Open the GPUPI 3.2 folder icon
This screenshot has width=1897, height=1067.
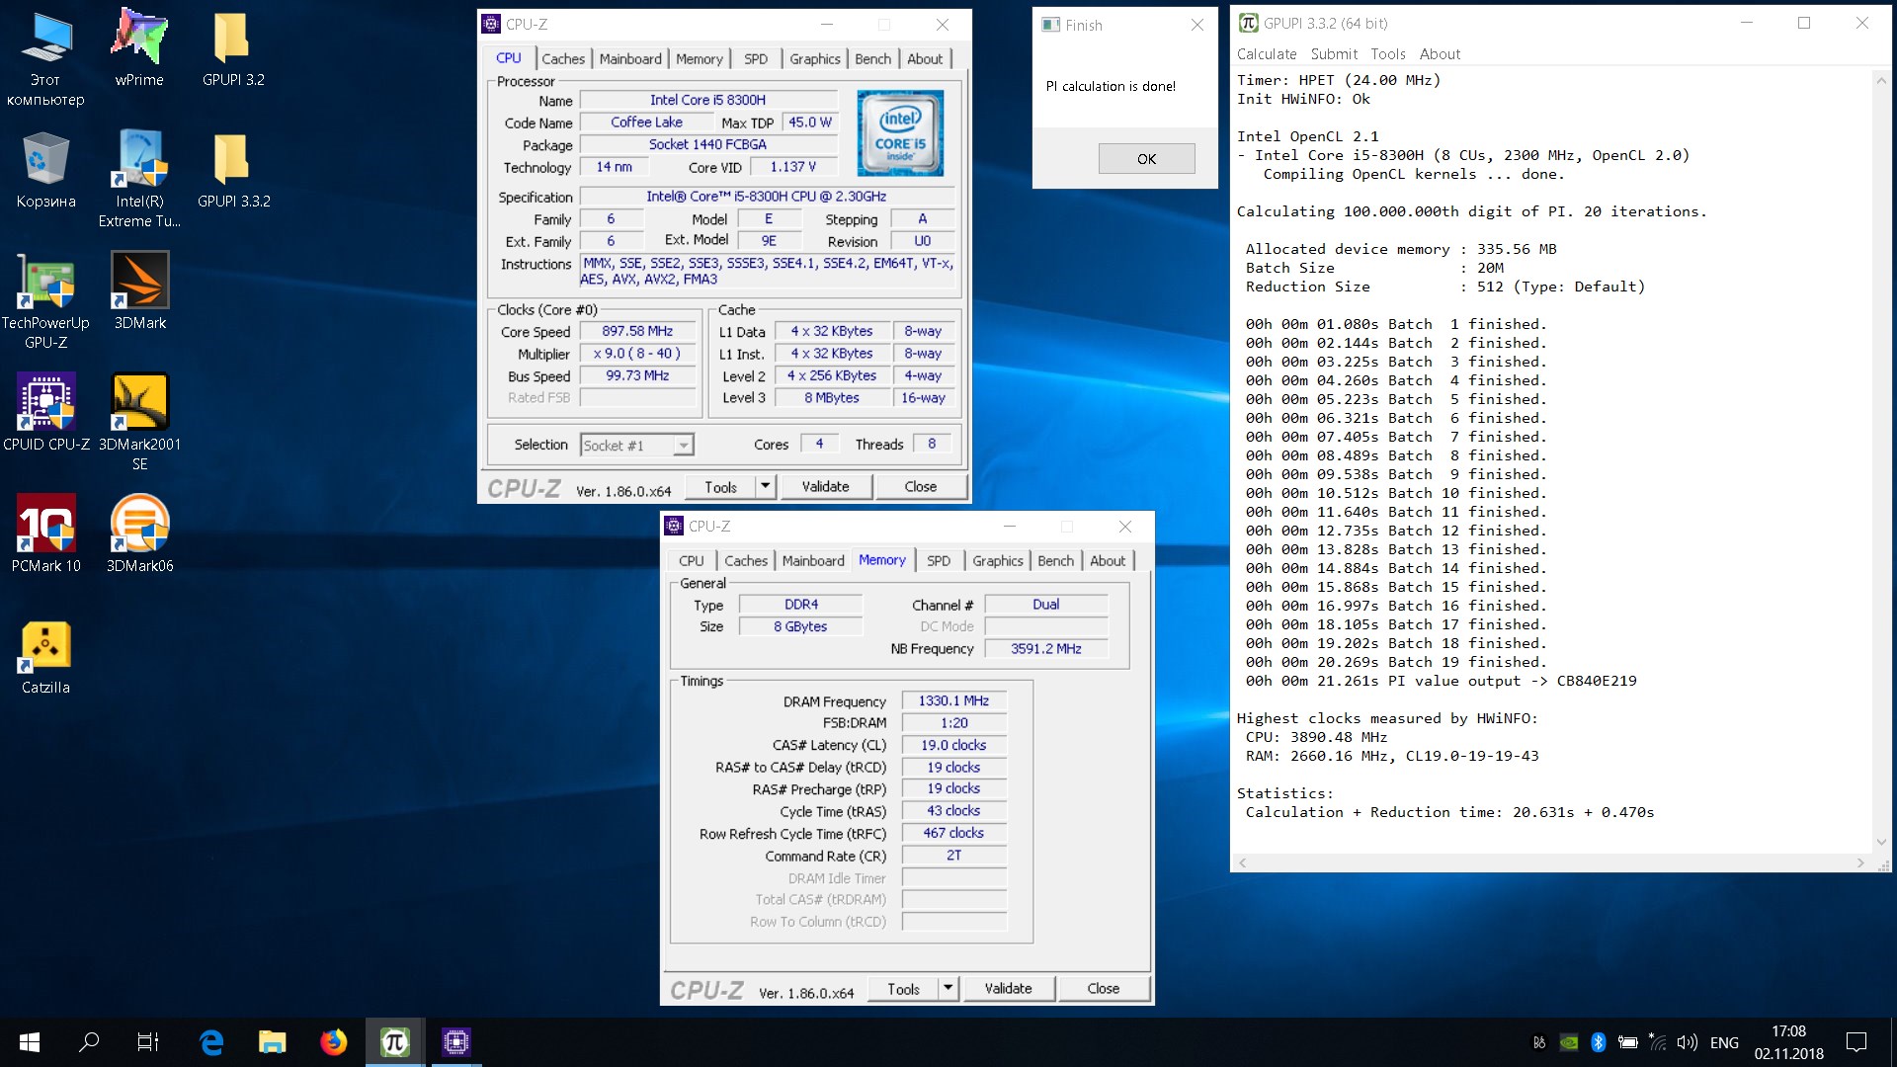233,47
